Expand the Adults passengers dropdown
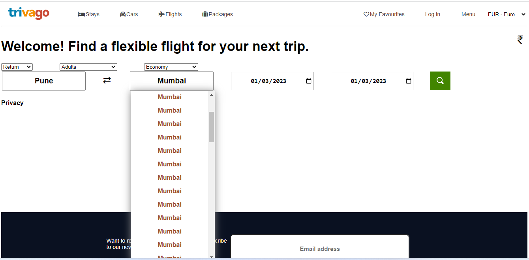 point(88,67)
